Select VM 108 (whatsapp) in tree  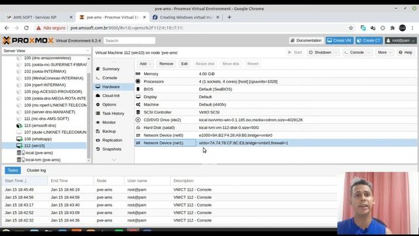pyautogui.click(x=38, y=139)
